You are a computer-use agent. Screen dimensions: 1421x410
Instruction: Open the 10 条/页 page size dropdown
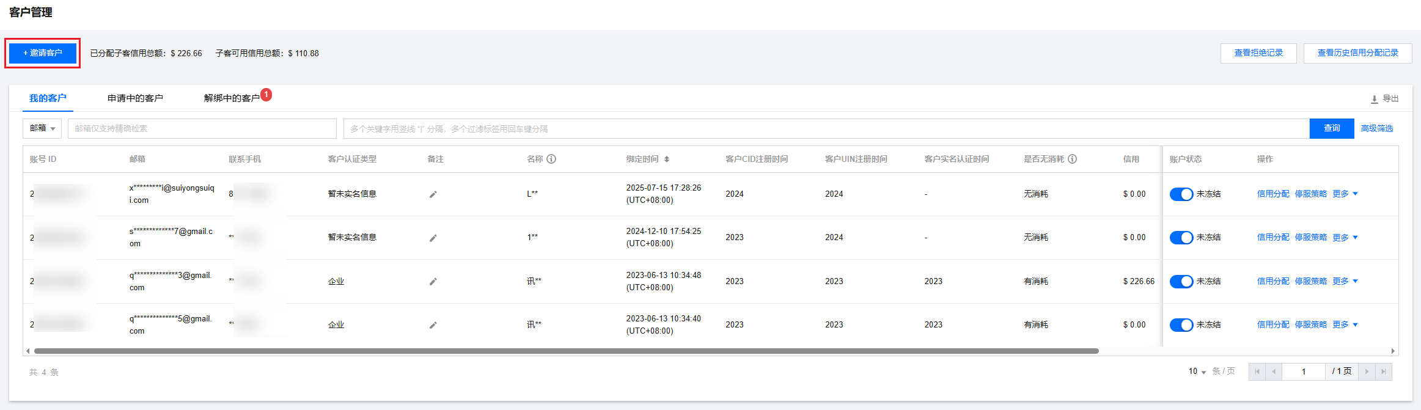tap(1197, 372)
